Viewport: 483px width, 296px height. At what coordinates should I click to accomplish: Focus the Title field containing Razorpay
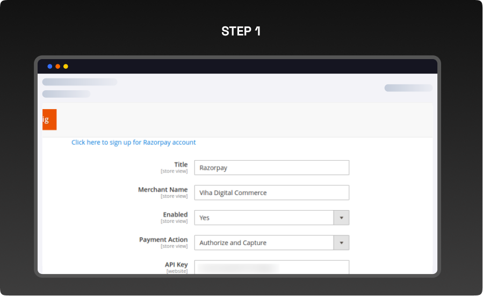(271, 168)
